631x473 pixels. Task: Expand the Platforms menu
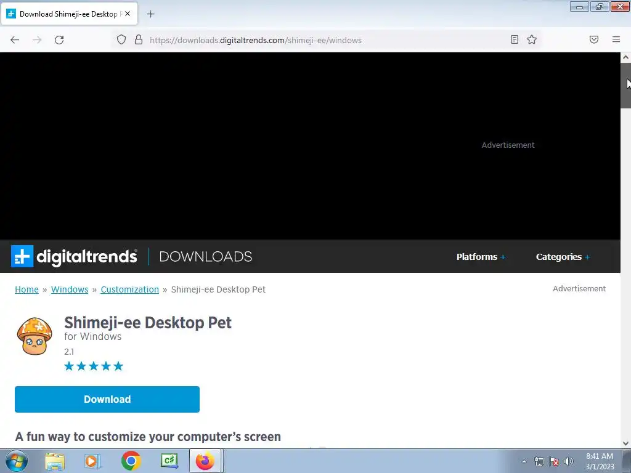(x=481, y=257)
